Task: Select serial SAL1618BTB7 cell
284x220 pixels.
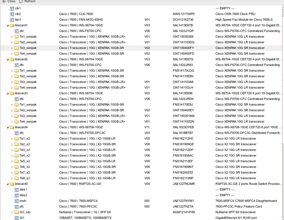Action: pos(183,133)
